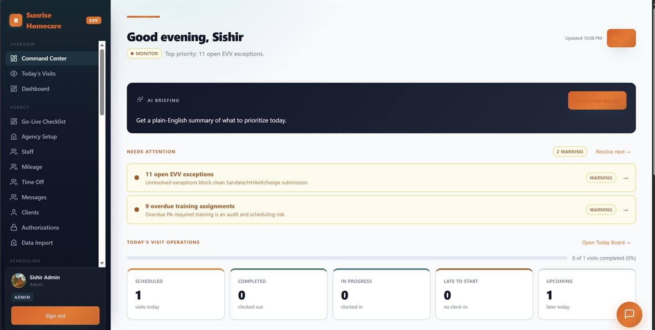
Task: Open the Scheduled visits today card
Action: click(x=176, y=294)
